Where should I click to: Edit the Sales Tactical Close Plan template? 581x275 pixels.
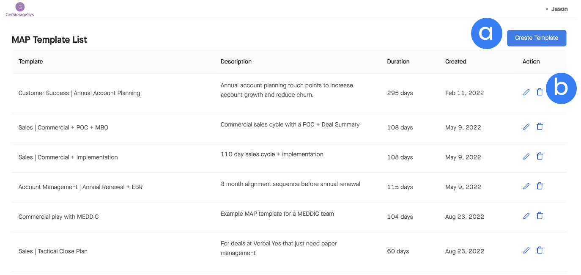[526, 250]
